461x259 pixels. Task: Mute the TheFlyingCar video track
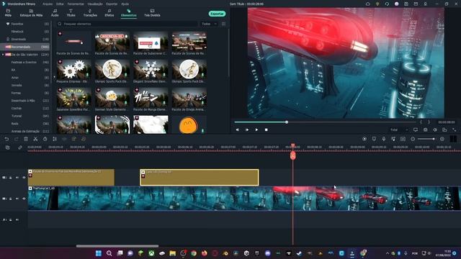tap(17, 199)
